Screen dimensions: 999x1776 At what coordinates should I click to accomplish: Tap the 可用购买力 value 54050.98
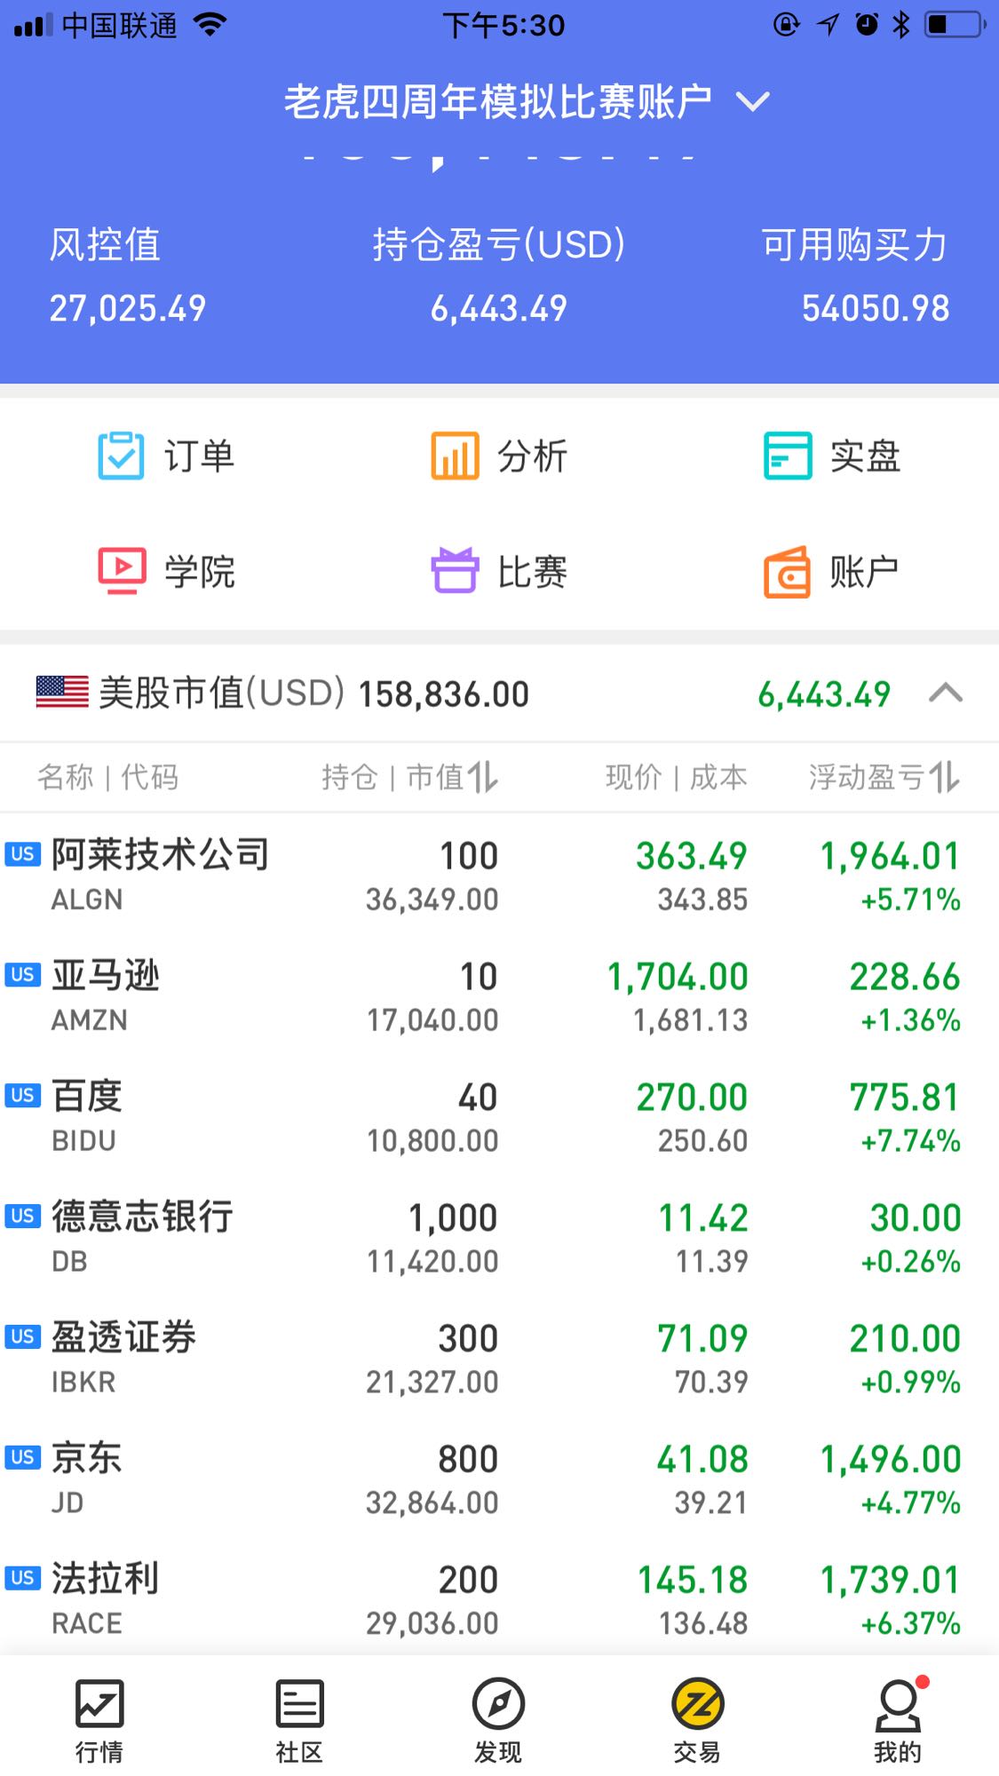[876, 309]
